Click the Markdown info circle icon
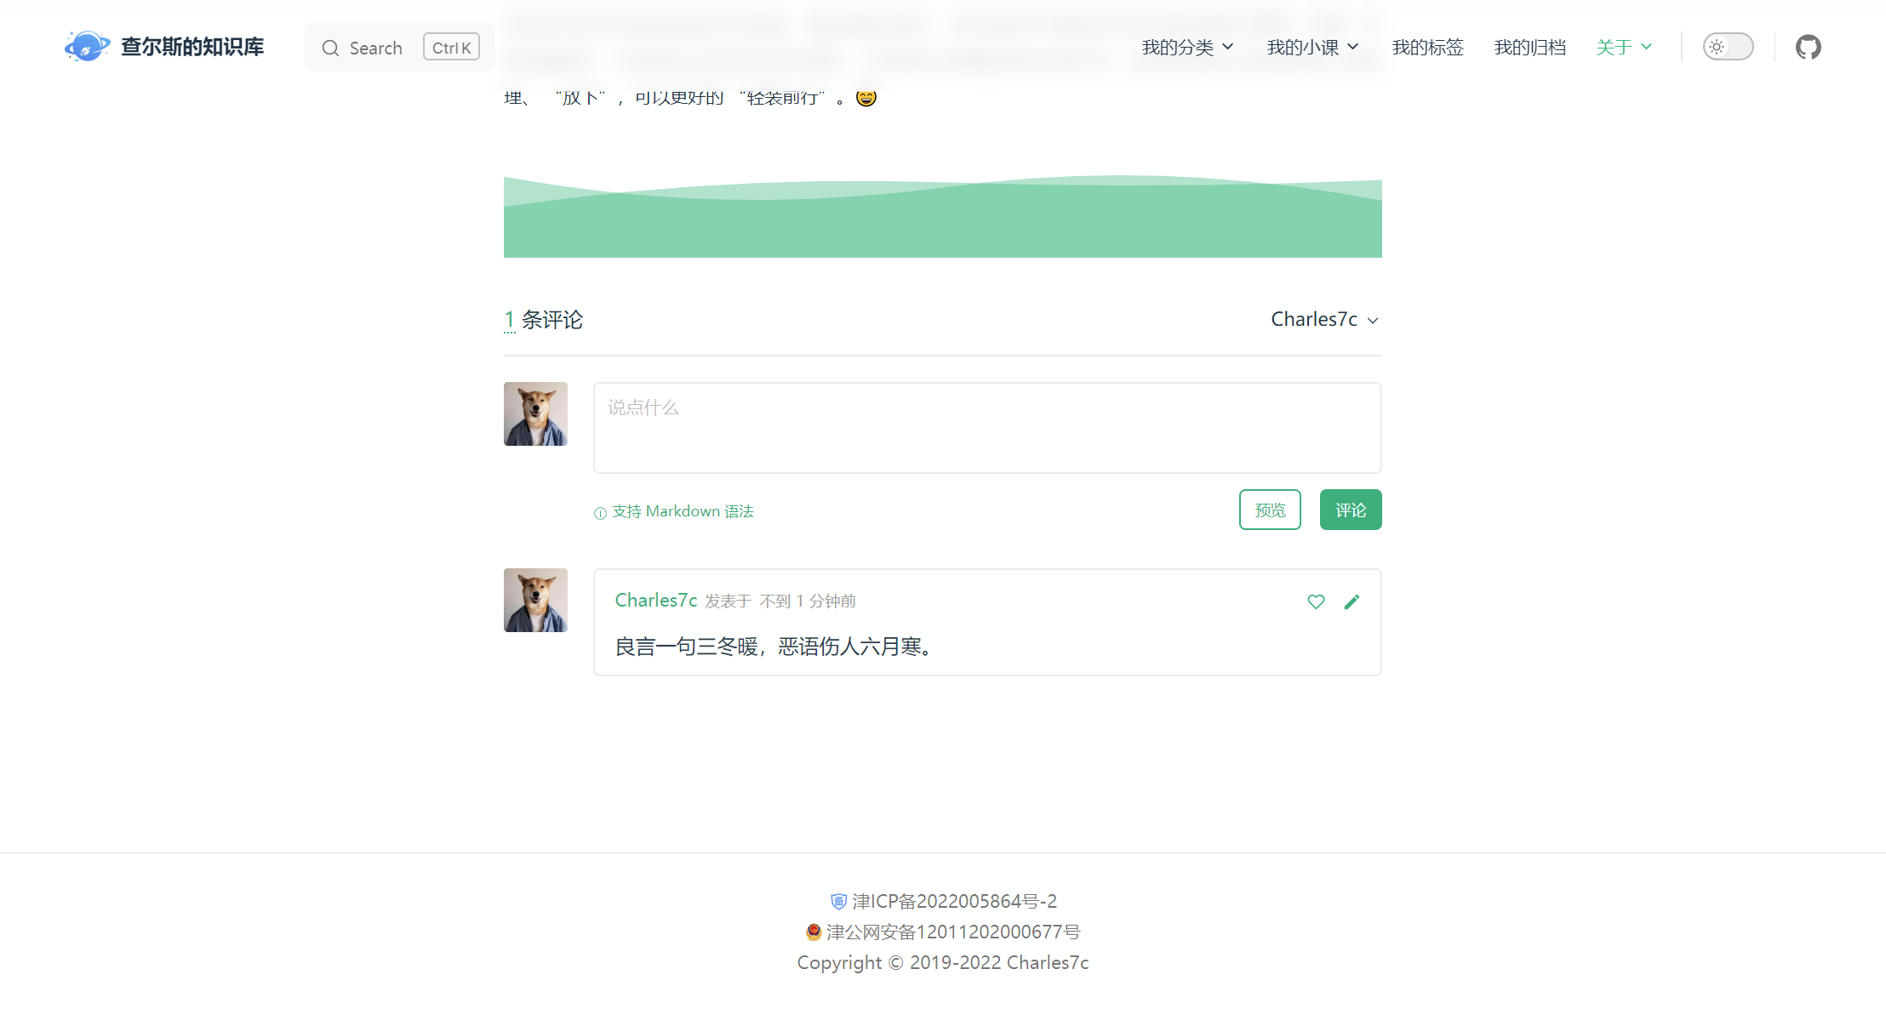Viewport: 1886px width, 1009px height. click(600, 513)
